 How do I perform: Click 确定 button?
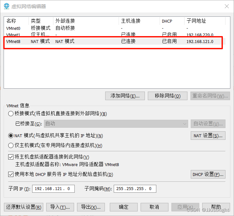124,207
